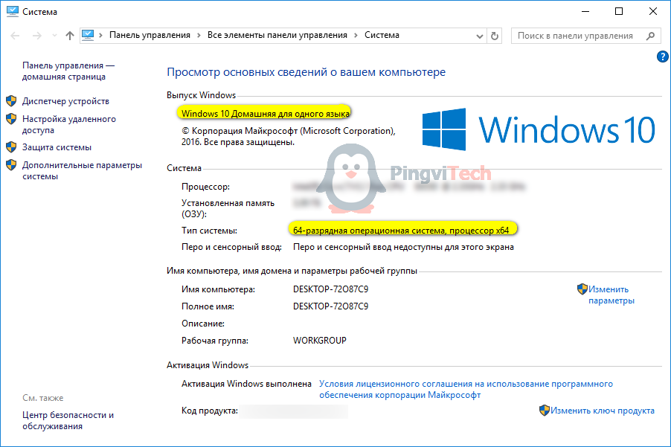
Task: Select the WORKGROUP value
Action: [x=320, y=341]
